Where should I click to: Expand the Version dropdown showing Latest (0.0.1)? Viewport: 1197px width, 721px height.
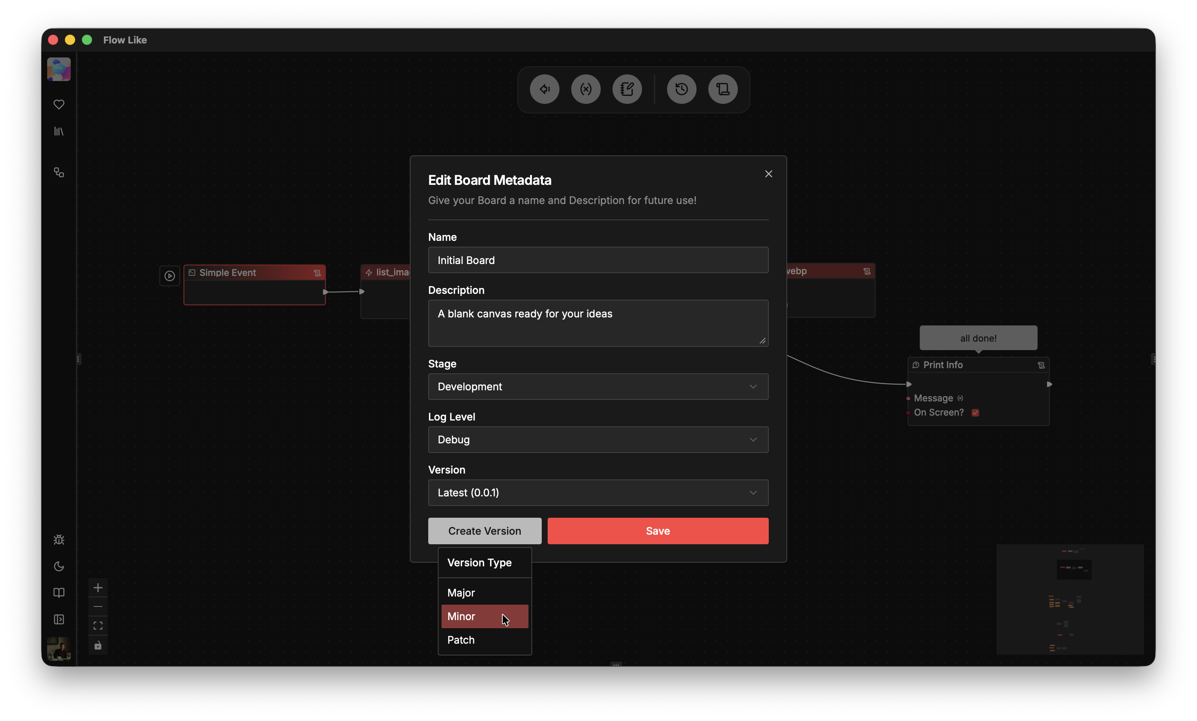(x=598, y=492)
